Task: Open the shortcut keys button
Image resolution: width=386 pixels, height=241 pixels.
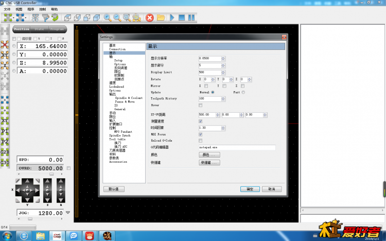Action: (x=209, y=163)
